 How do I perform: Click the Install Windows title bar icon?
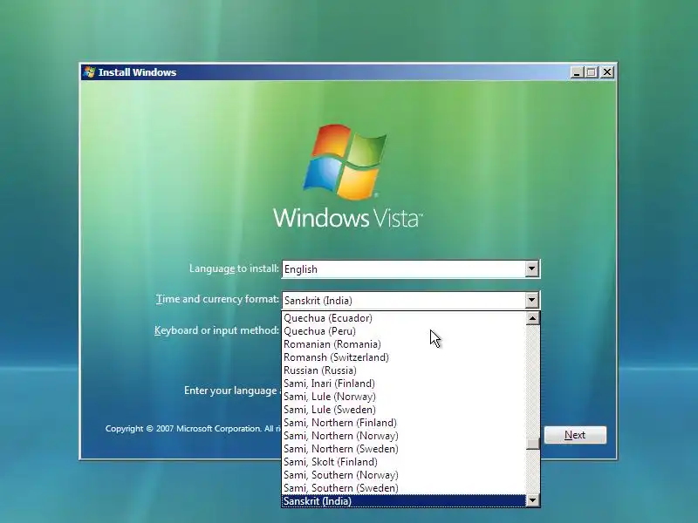[90, 72]
